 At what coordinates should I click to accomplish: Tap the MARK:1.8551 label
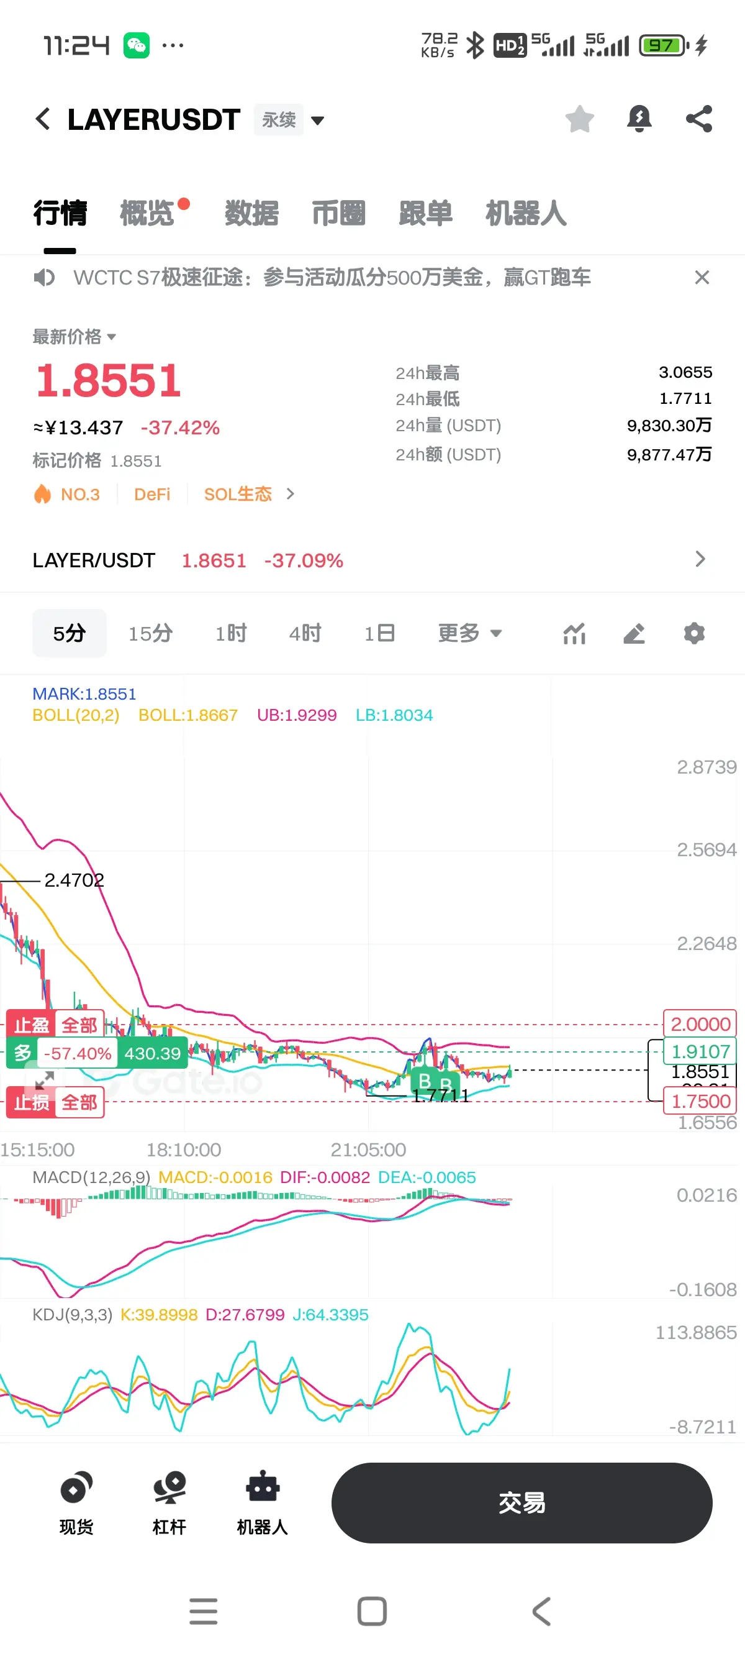click(84, 693)
